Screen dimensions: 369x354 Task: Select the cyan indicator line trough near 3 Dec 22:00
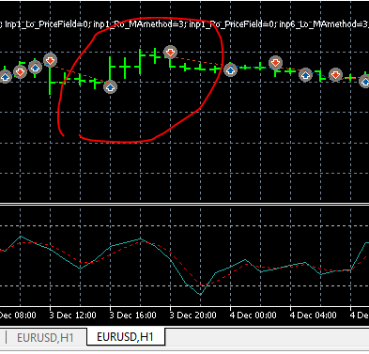coord(200,295)
